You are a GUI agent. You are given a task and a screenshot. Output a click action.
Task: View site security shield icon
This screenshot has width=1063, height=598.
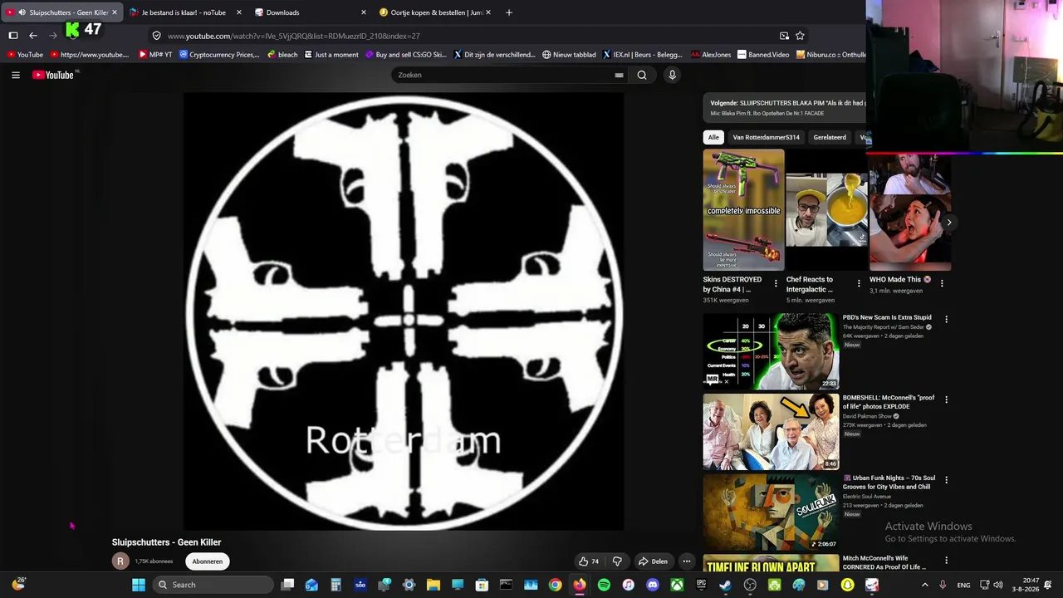156,36
